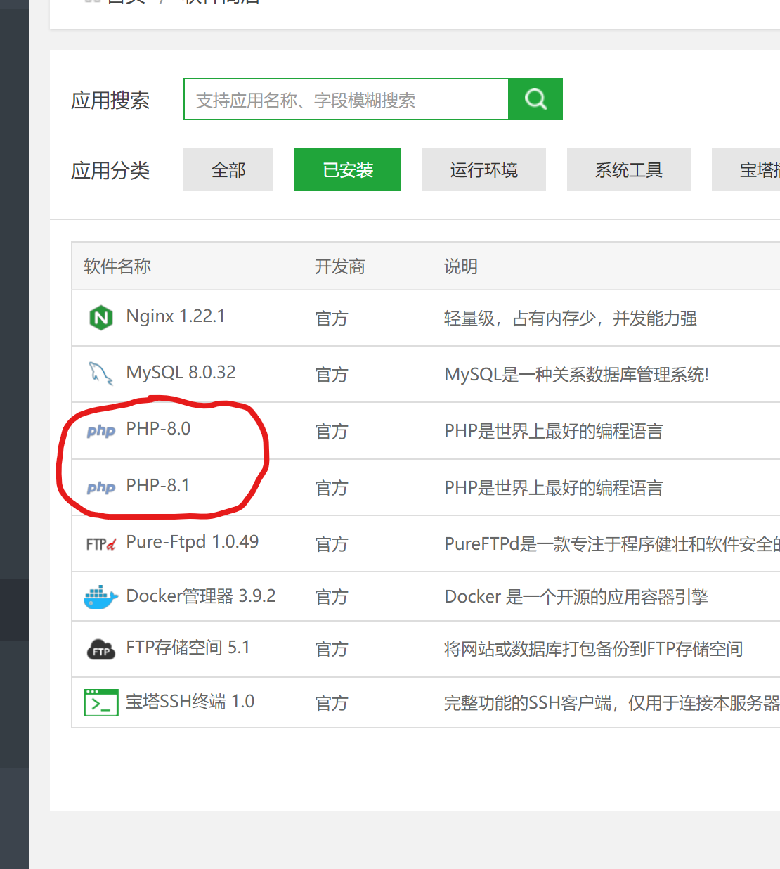Click the MySQL dolphin icon
The height and width of the screenshot is (869, 780).
(x=100, y=373)
